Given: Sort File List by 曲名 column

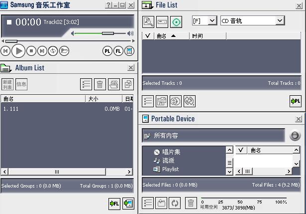Looking at the screenshot, I should coord(172,36).
